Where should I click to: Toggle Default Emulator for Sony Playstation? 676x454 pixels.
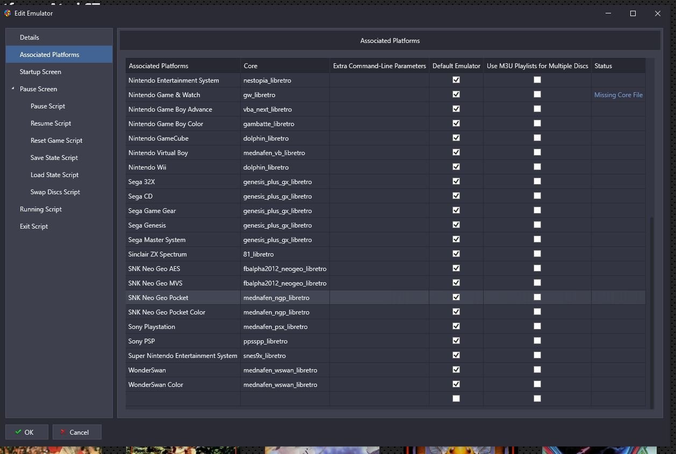(456, 326)
